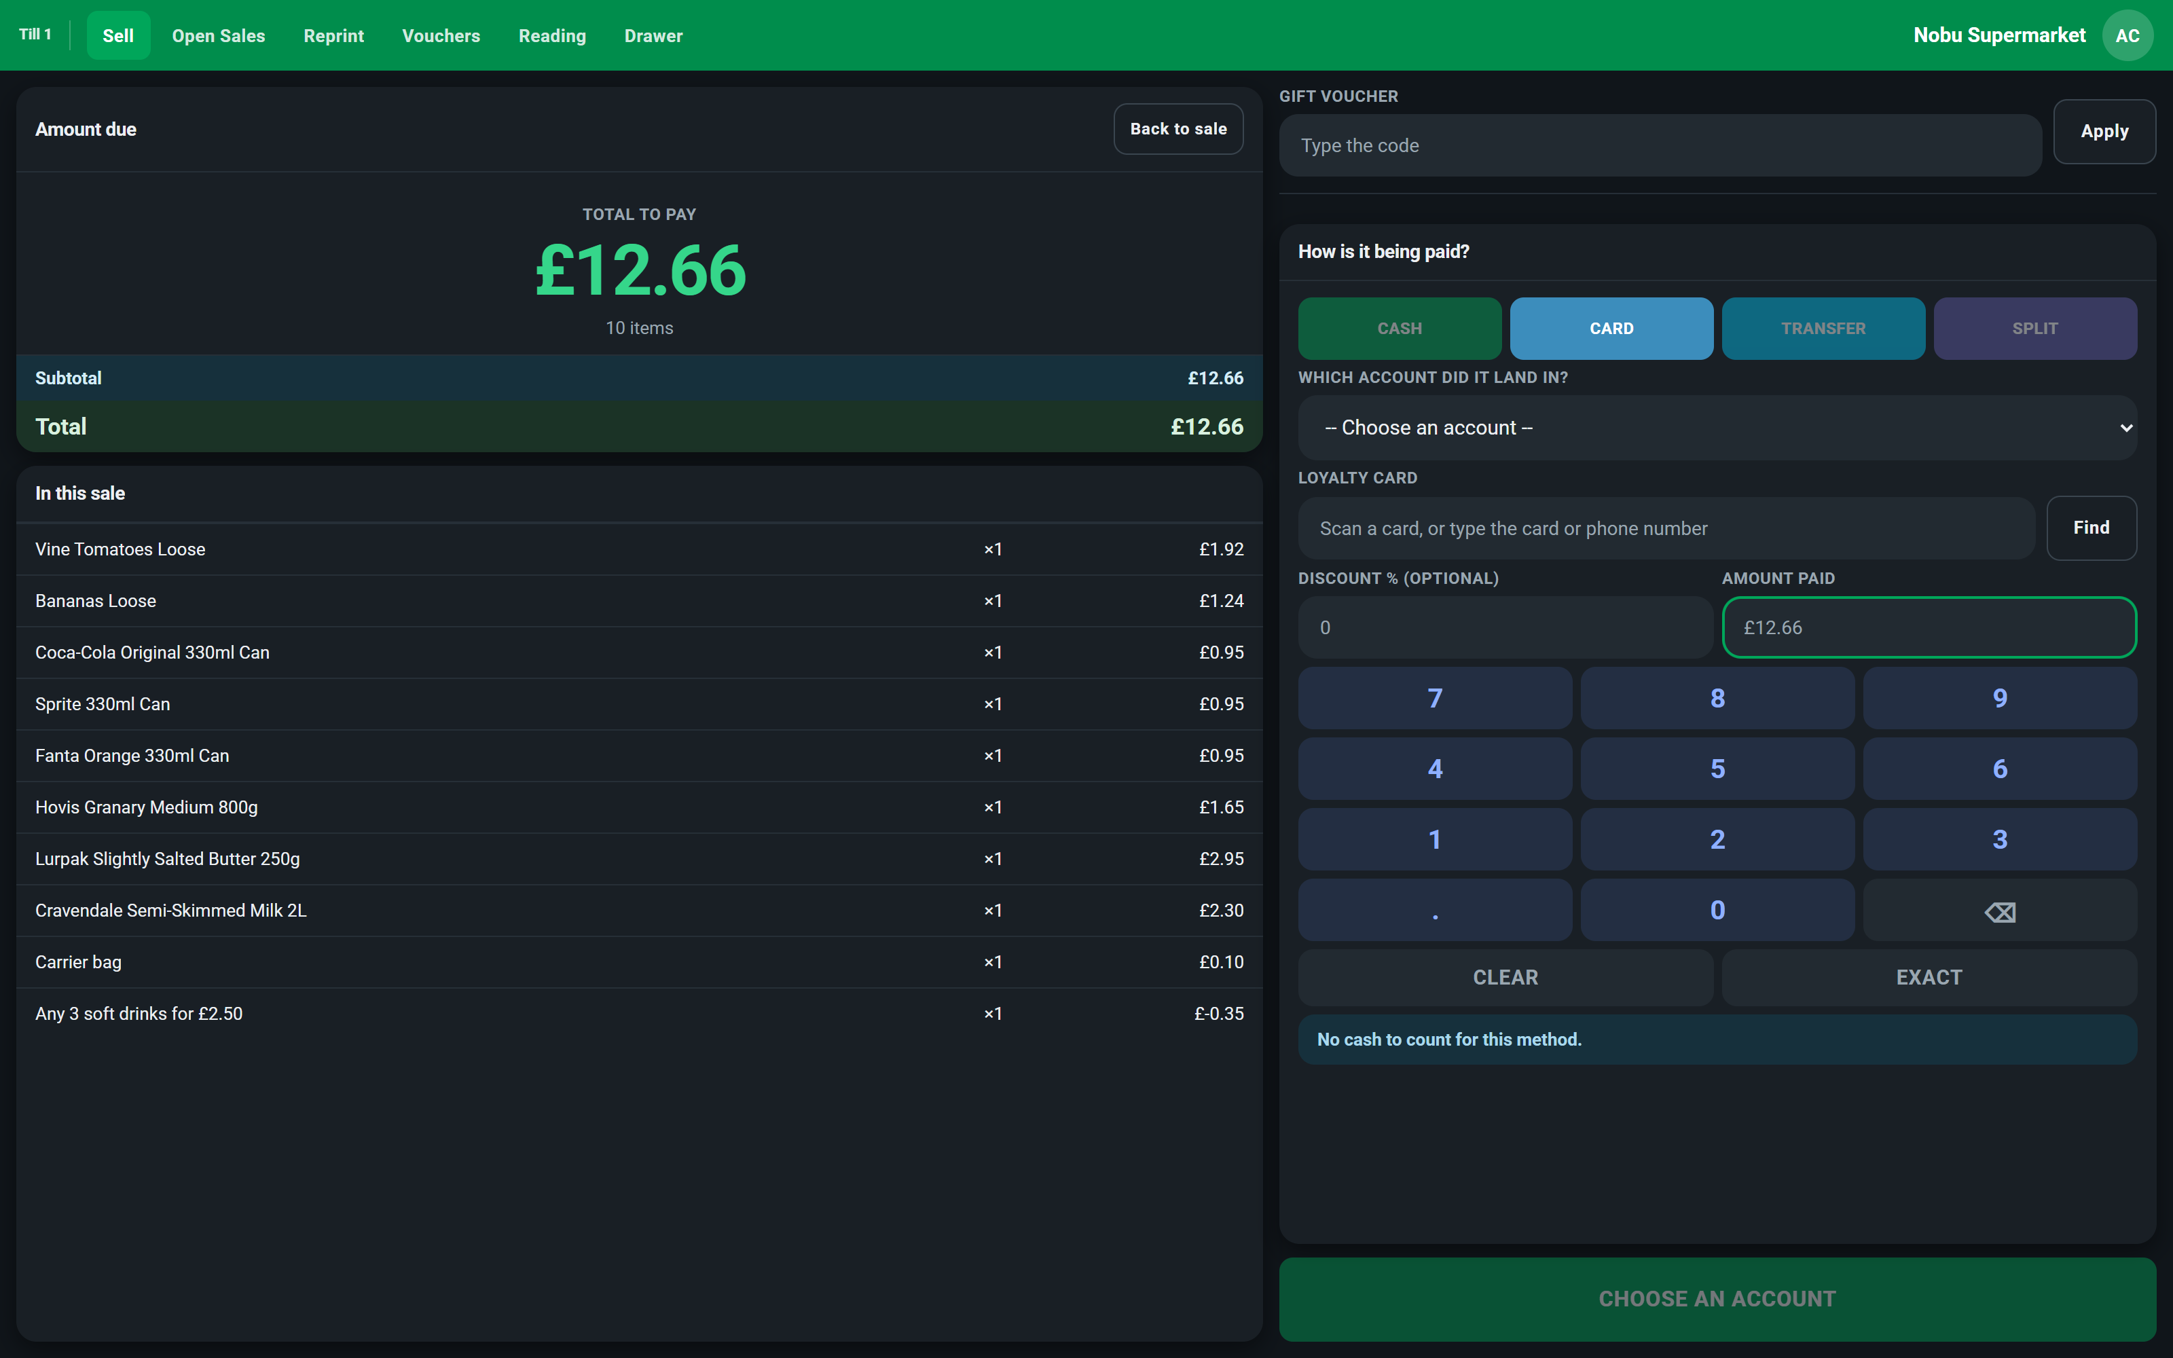Image resolution: width=2173 pixels, height=1358 pixels.
Task: Tap keypad digit 1
Action: point(1435,839)
